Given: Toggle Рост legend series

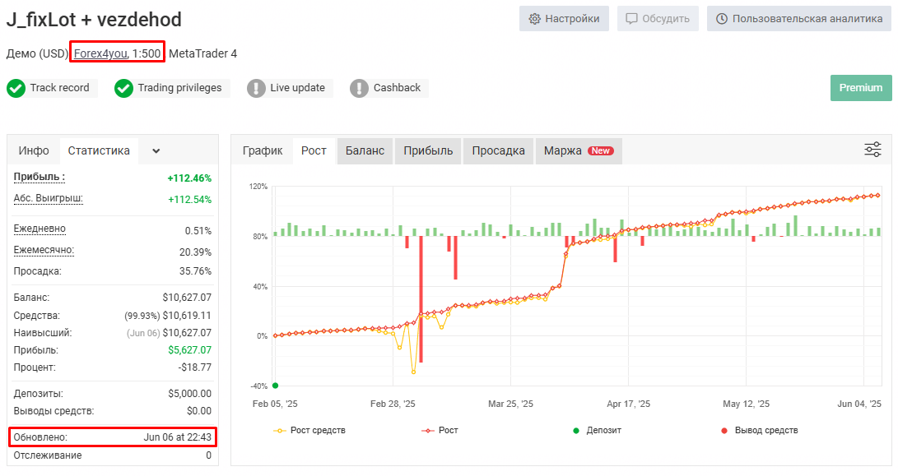Looking at the screenshot, I should pos(440,430).
